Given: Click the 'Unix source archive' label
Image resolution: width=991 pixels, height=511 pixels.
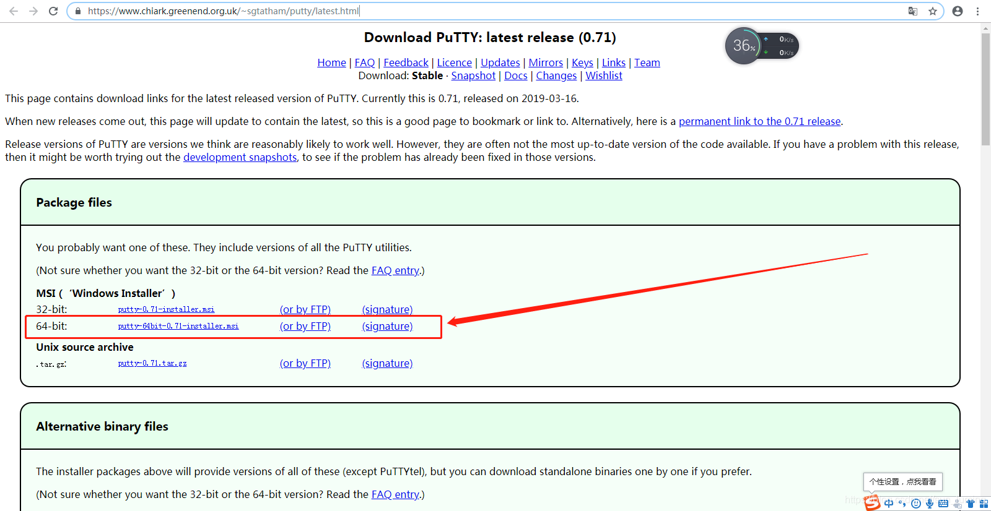Looking at the screenshot, I should [x=85, y=347].
